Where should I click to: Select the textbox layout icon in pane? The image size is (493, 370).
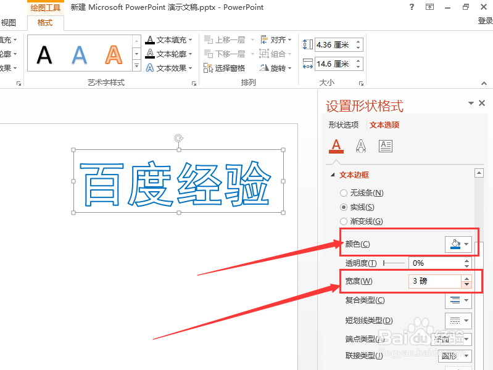tap(386, 146)
